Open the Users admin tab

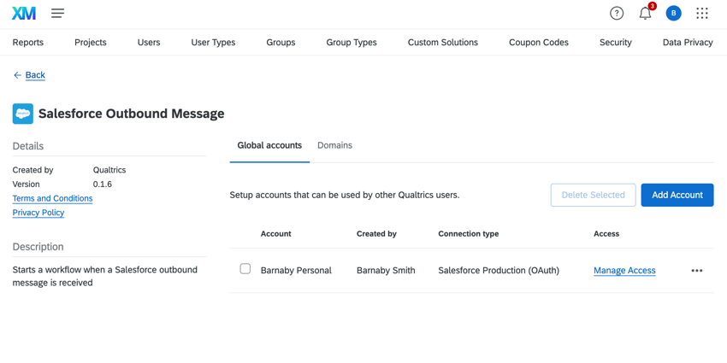coord(149,42)
